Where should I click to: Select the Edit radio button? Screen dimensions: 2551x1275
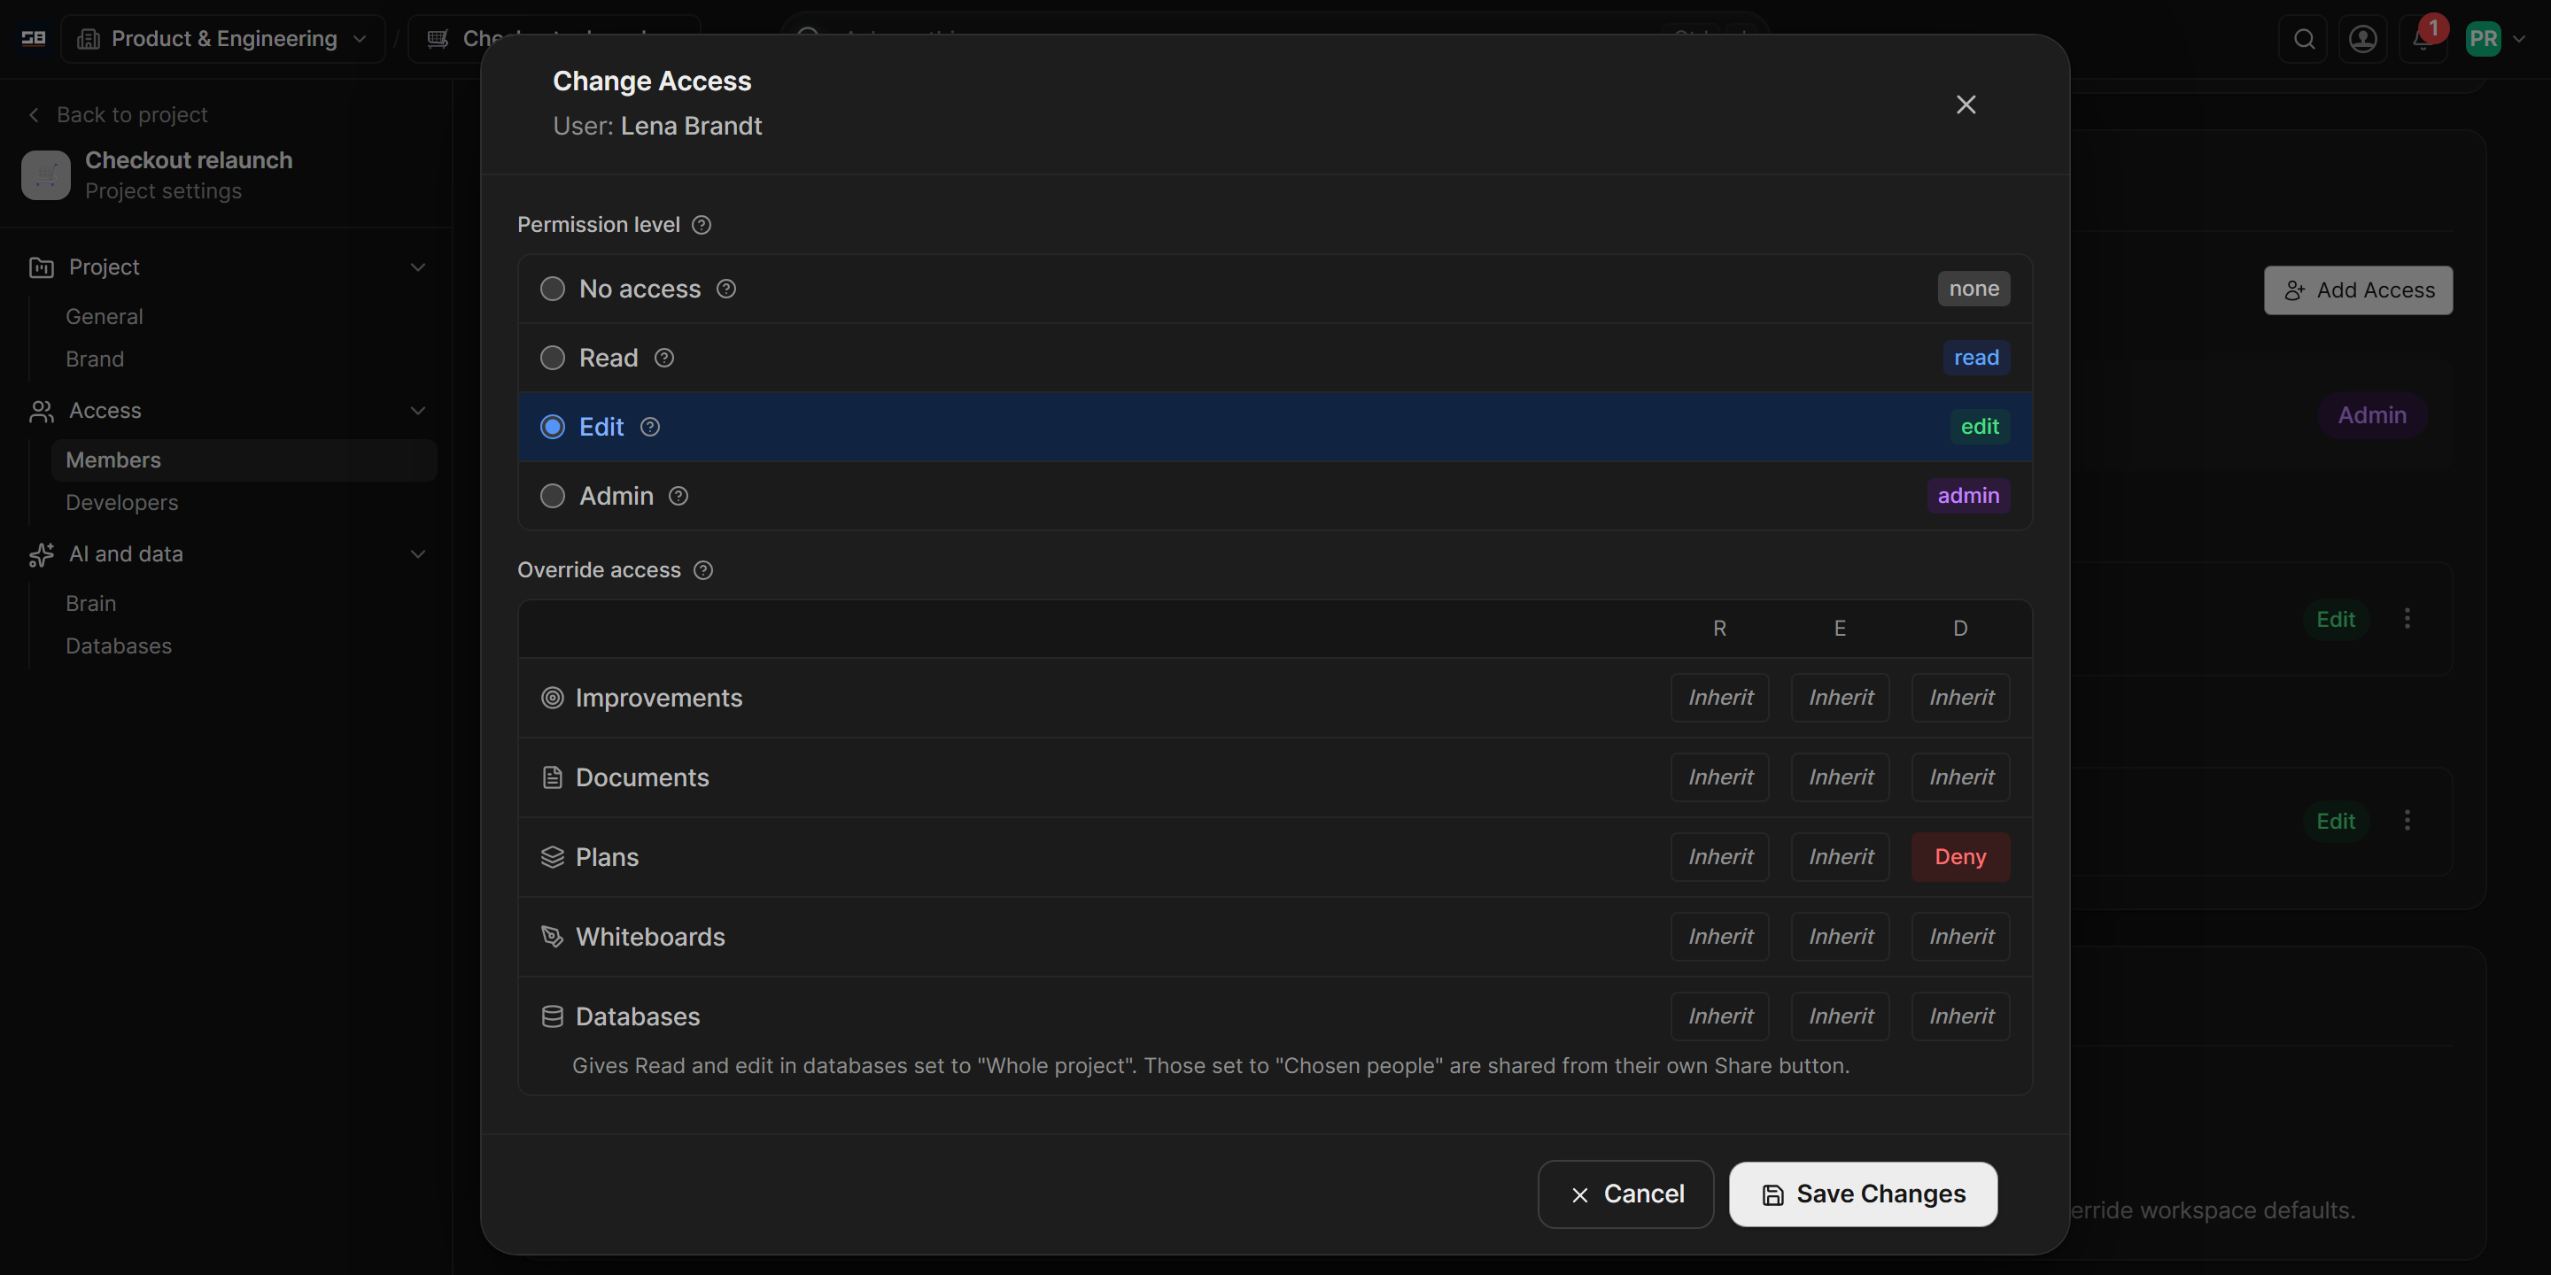(x=553, y=427)
